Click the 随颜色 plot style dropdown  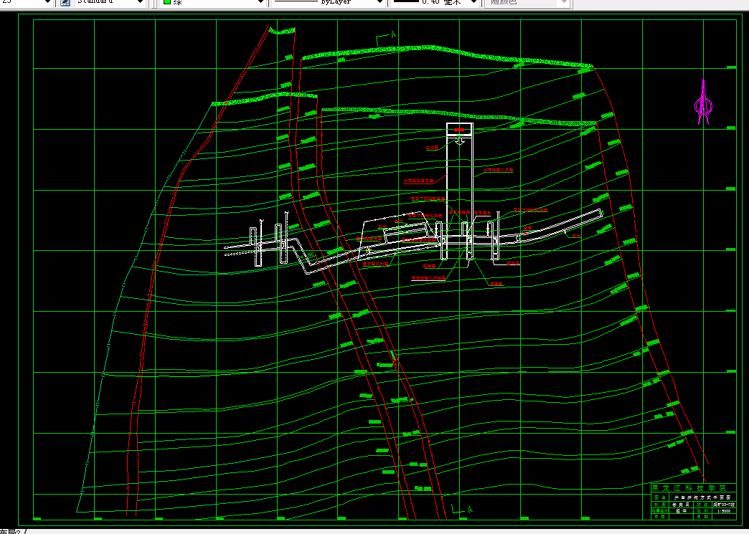[x=527, y=2]
